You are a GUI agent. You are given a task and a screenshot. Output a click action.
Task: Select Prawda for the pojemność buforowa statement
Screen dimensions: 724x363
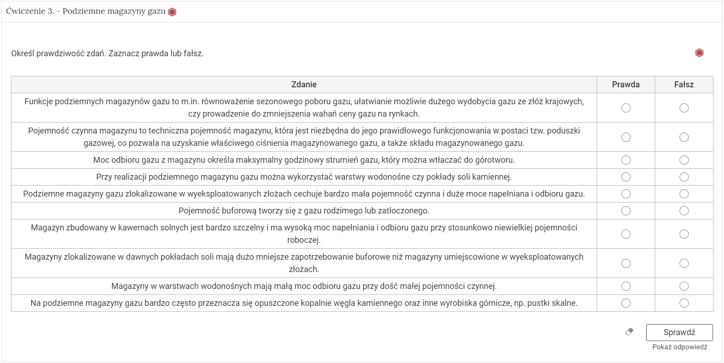point(626,211)
